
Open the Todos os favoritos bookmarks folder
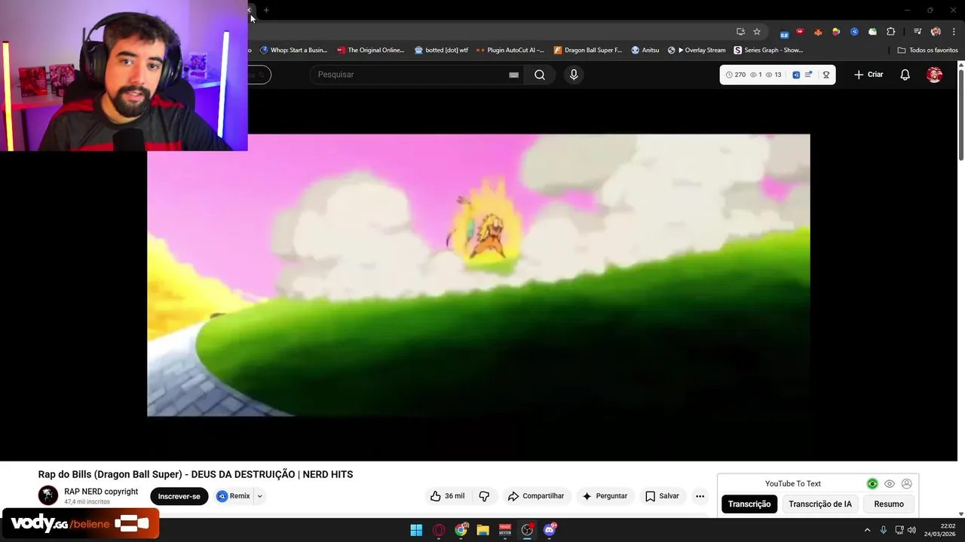[x=927, y=50]
